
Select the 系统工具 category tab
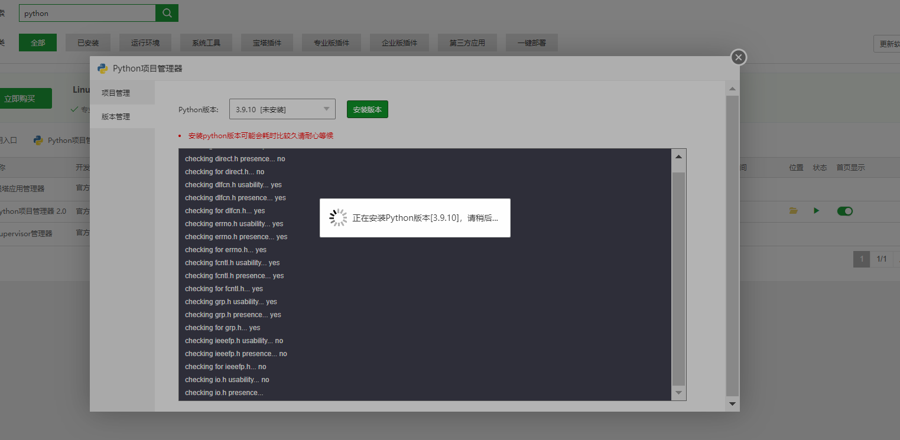click(206, 43)
